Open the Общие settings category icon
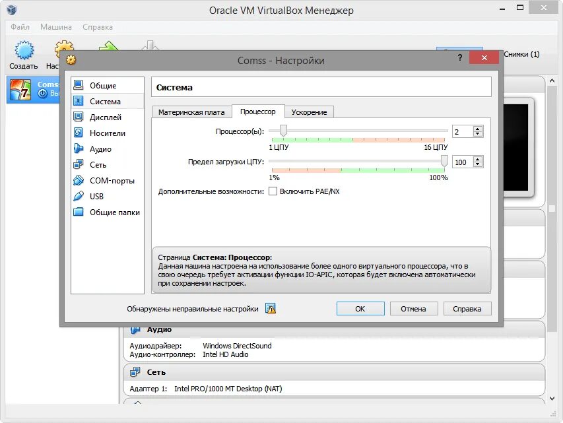The width and height of the screenshot is (563, 423). [x=79, y=85]
